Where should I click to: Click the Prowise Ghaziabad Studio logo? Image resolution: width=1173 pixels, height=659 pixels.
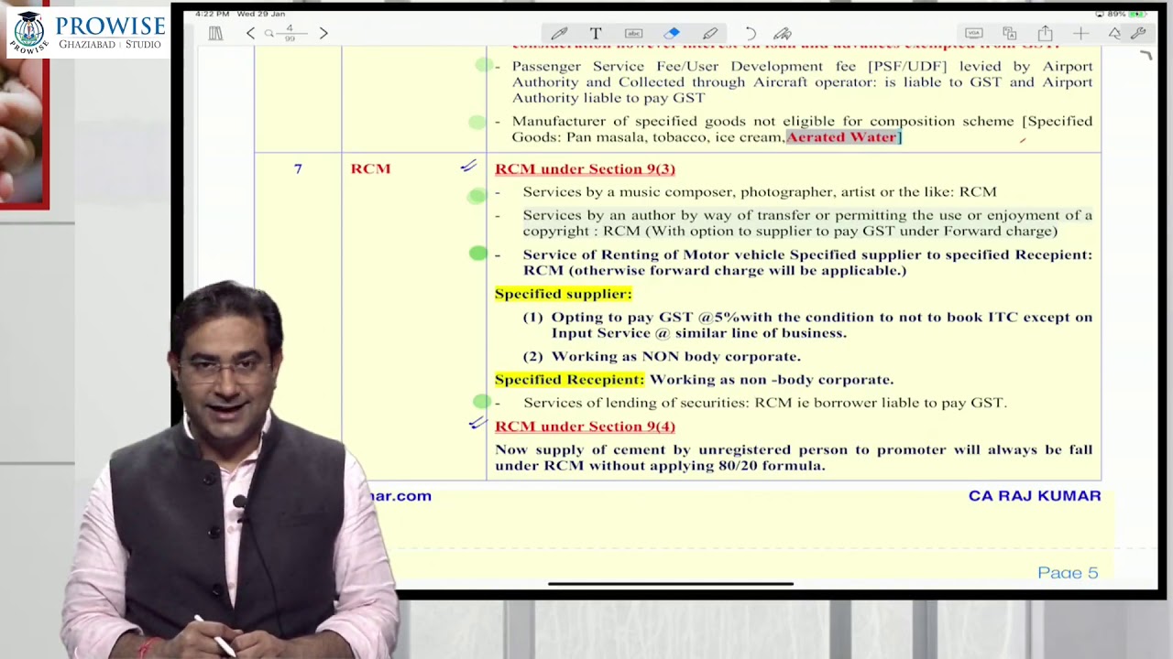click(x=86, y=32)
